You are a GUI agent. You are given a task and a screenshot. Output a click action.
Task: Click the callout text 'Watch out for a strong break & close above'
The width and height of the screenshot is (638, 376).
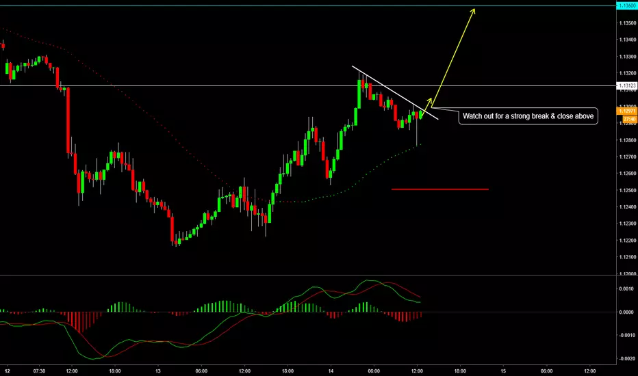pyautogui.click(x=528, y=116)
